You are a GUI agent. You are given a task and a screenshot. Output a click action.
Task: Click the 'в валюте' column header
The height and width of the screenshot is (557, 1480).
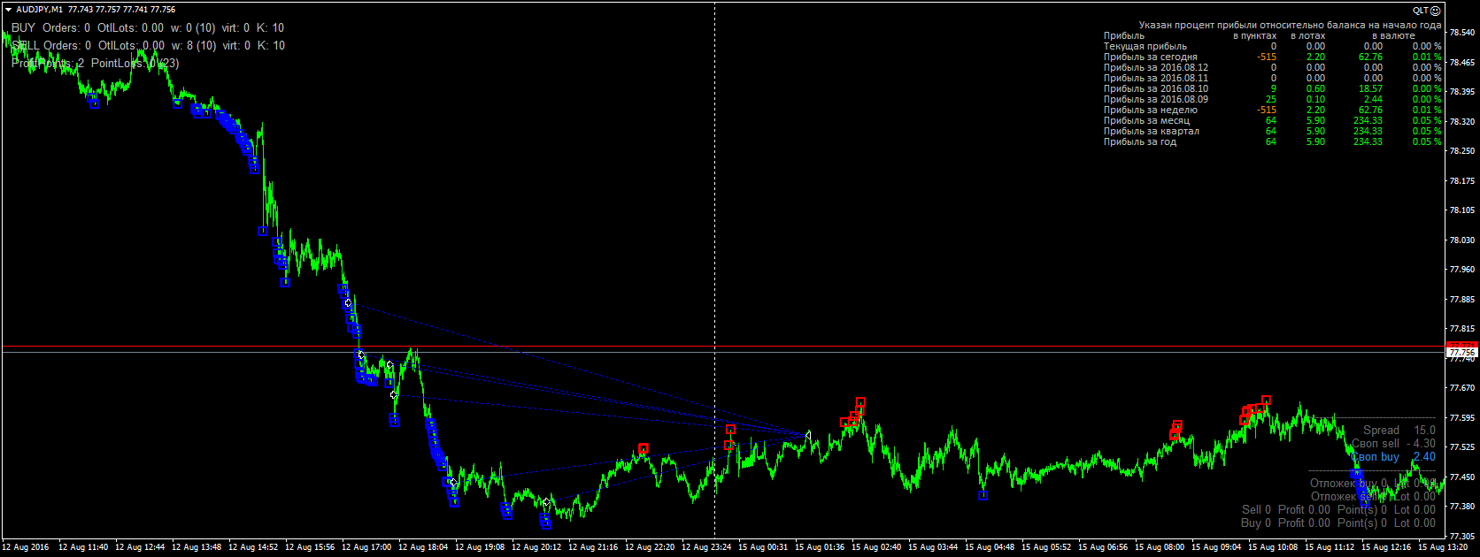tap(1394, 35)
